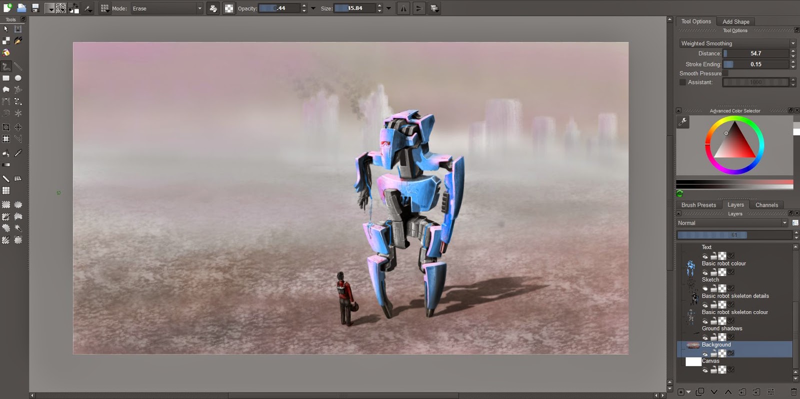800x399 pixels.
Task: Open the Mode Erase blending dropdown
Action: [x=167, y=8]
